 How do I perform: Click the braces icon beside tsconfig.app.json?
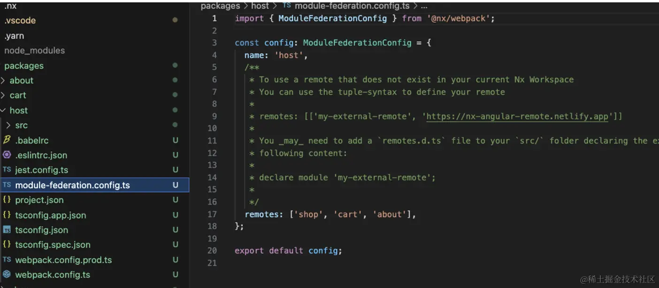point(7,215)
